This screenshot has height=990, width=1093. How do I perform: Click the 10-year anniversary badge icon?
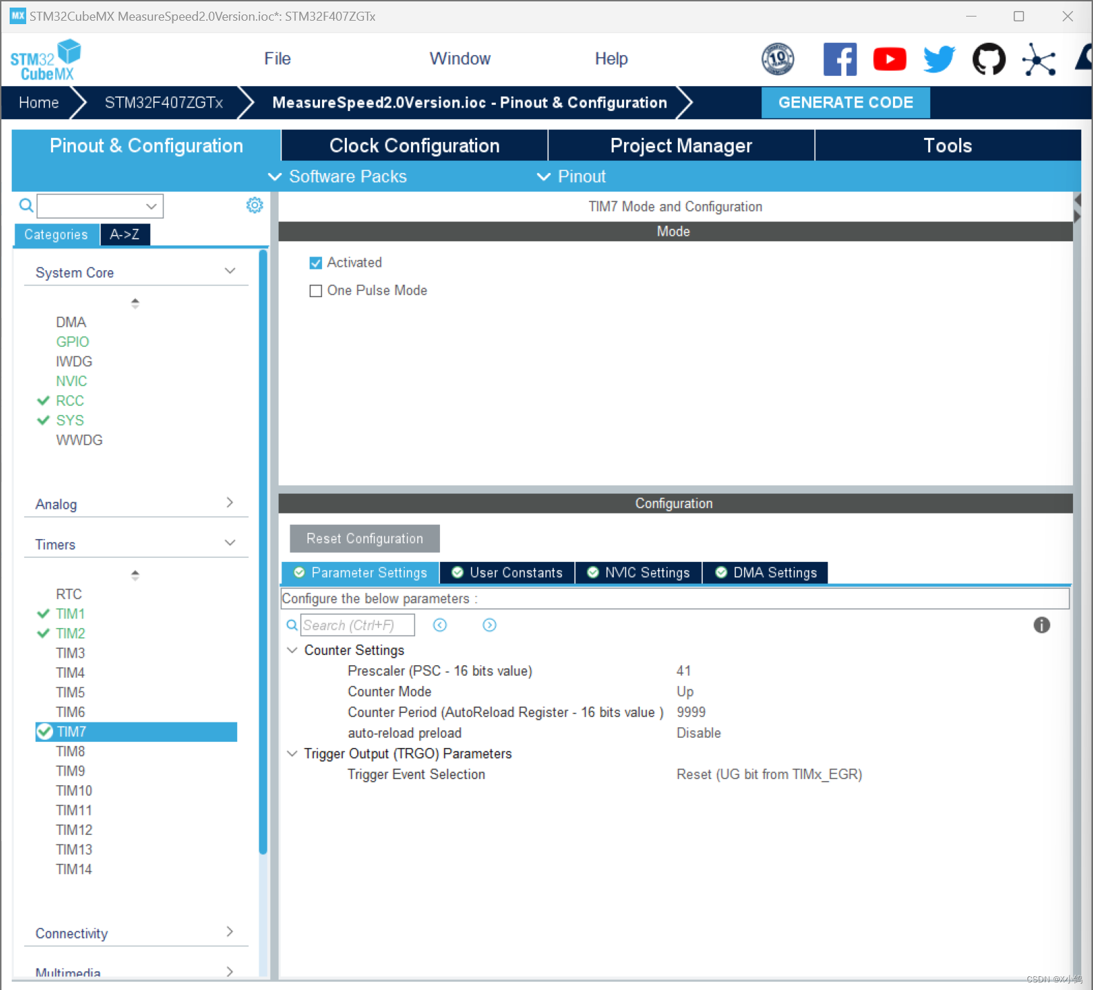pos(778,59)
